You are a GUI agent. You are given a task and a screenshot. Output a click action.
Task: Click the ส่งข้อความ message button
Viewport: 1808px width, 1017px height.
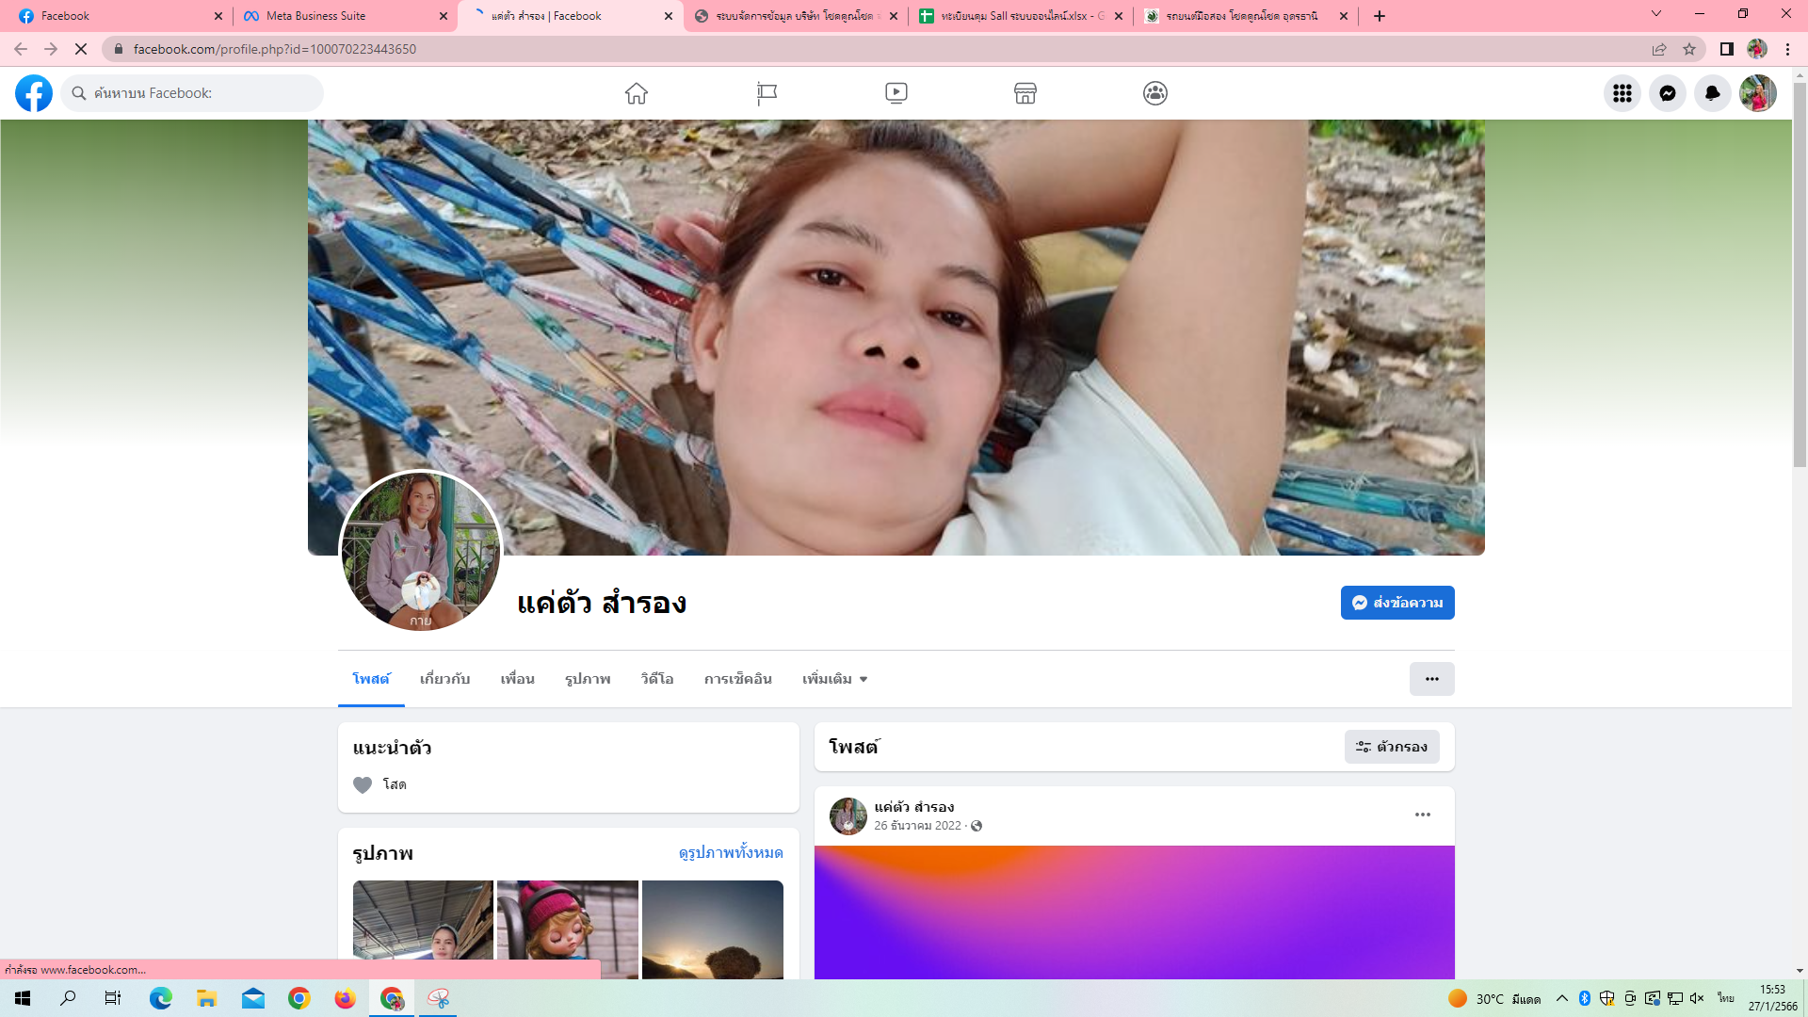tap(1397, 603)
